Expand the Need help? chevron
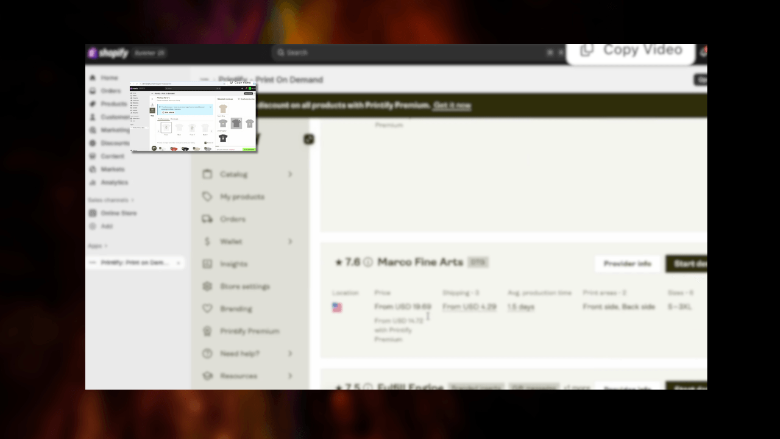 tap(290, 354)
